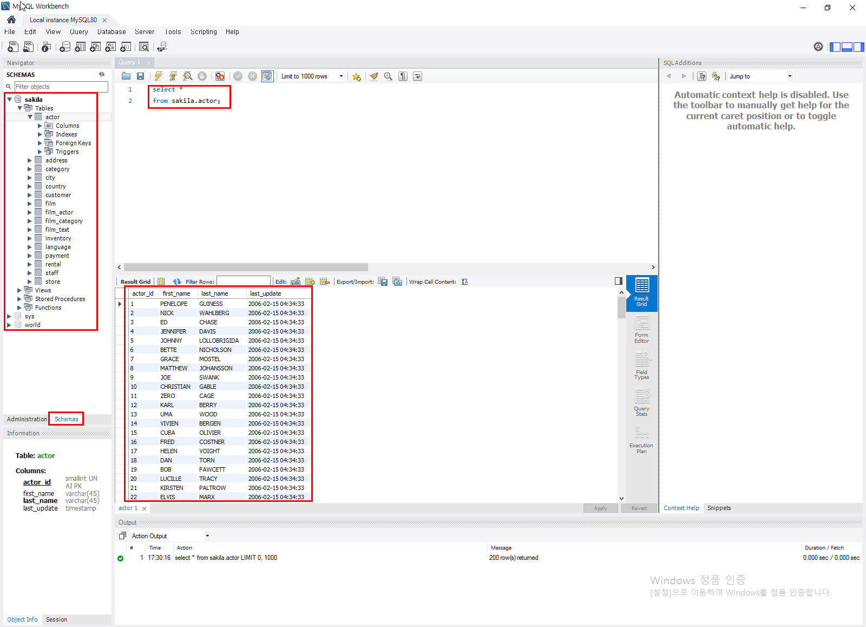Image resolution: width=866 pixels, height=627 pixels.
Task: Toggle bottom output panel visibility
Action: (847, 47)
